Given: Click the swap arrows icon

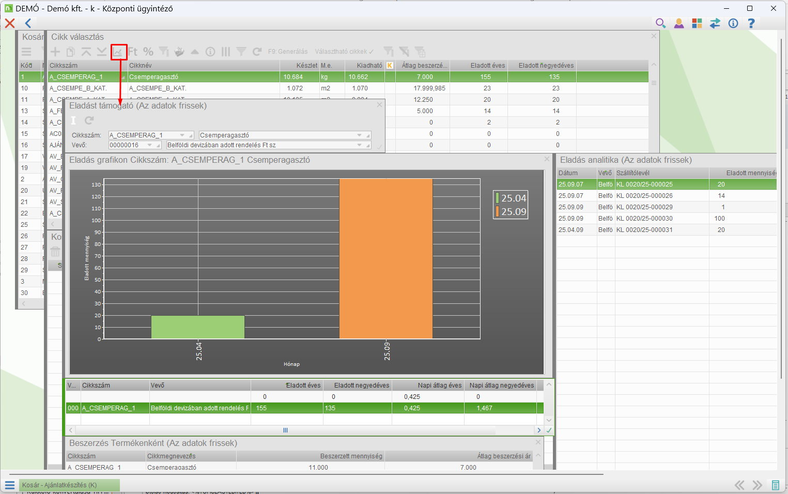Looking at the screenshot, I should pos(715,23).
